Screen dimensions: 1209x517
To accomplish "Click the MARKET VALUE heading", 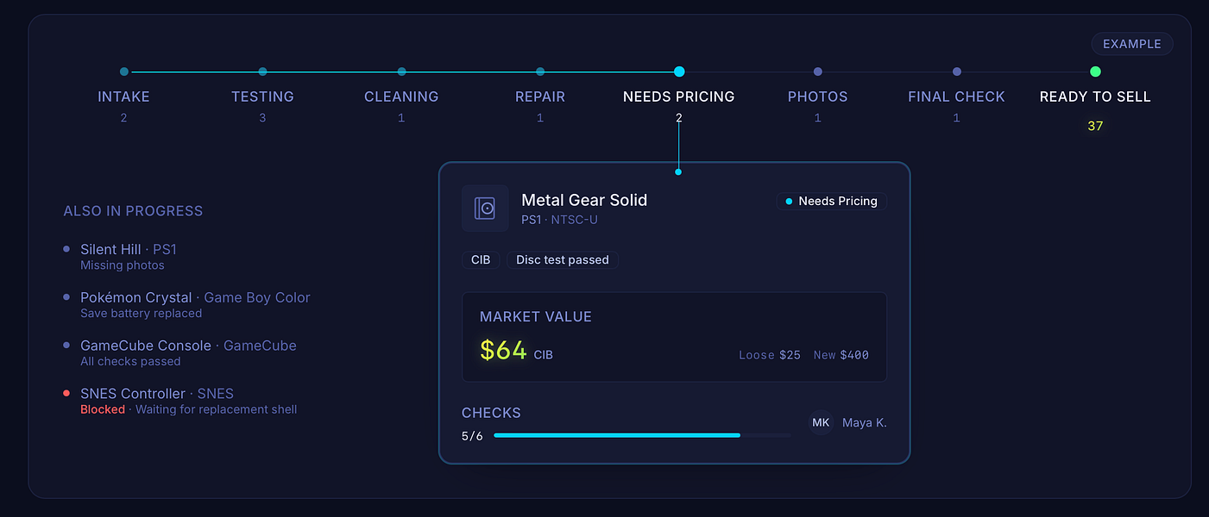I will click(x=536, y=317).
